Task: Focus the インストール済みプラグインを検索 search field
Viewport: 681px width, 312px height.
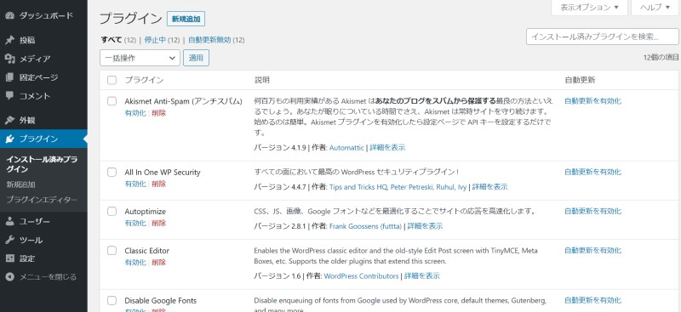Action: click(603, 37)
